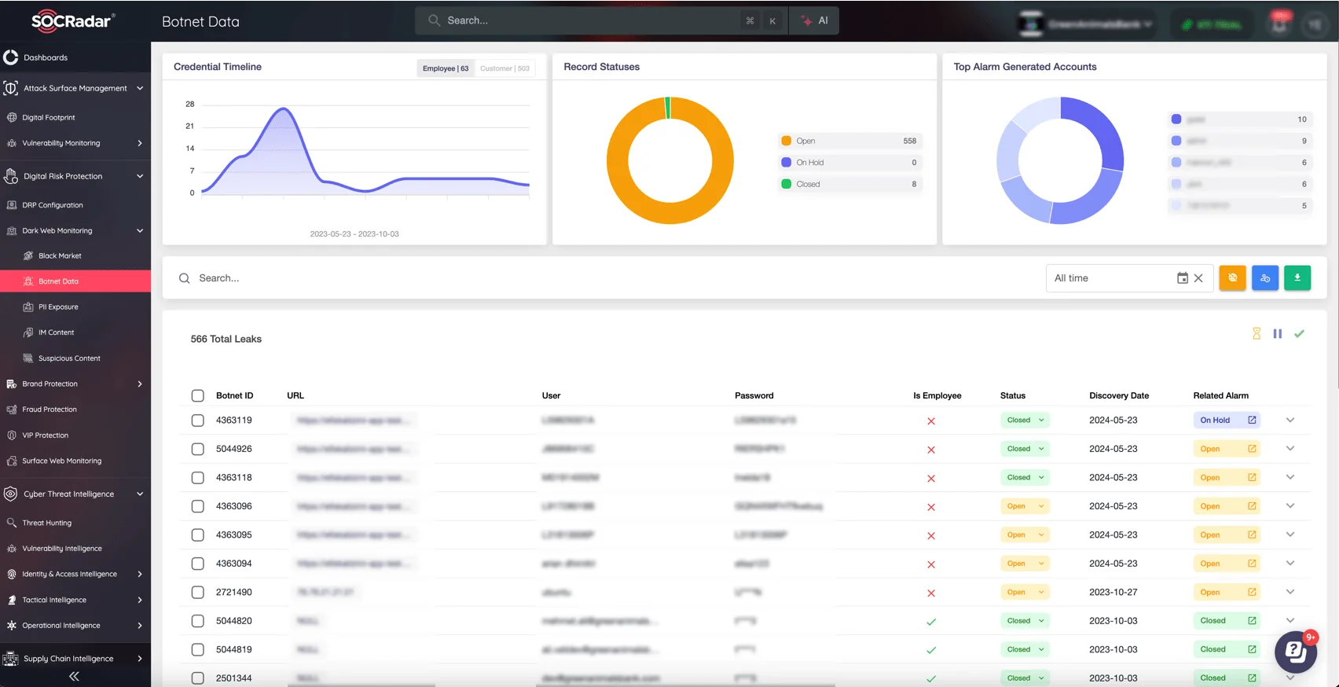Clear the All time date filter

1198,278
